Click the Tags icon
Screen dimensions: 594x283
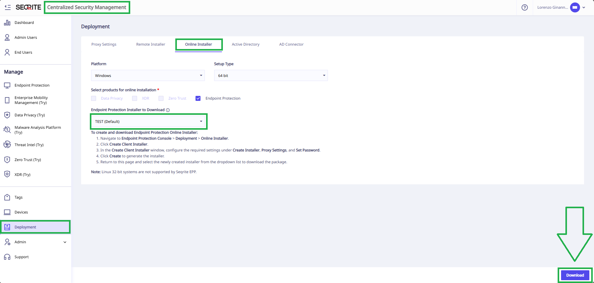click(x=7, y=197)
